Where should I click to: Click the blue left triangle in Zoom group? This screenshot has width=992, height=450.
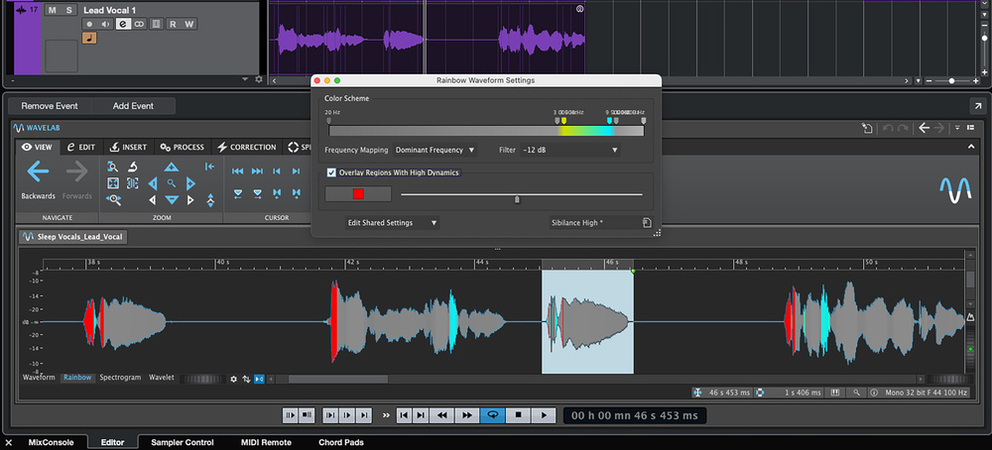[x=153, y=184]
